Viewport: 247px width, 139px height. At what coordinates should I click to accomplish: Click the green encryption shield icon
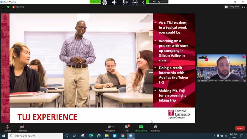click(x=8, y=7)
